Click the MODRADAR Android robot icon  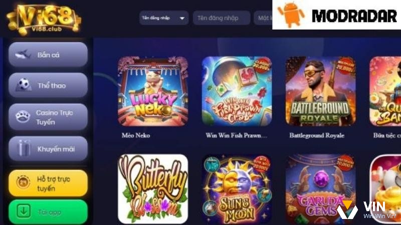[291, 15]
